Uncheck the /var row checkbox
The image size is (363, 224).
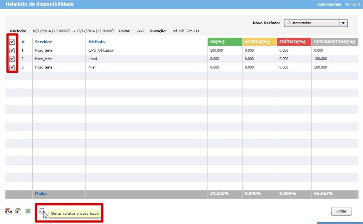coord(12,67)
